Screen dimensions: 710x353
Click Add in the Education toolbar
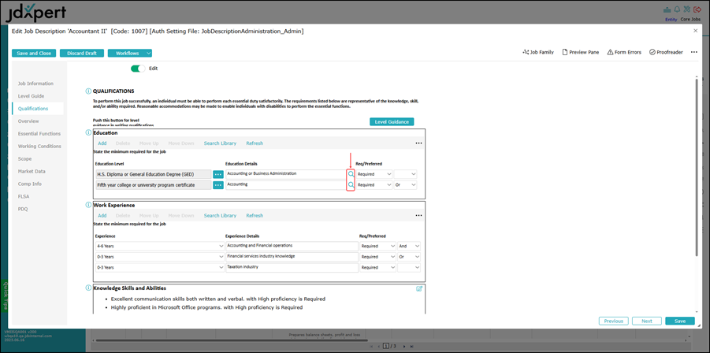pos(102,143)
